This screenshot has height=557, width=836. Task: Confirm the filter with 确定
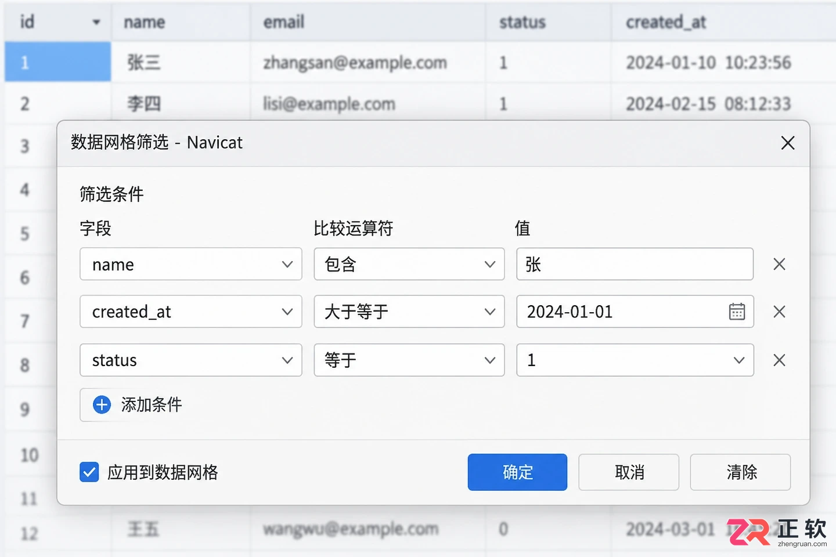click(x=517, y=472)
